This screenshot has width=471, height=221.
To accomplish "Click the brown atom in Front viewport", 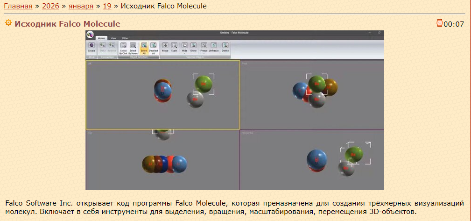I will pyautogui.click(x=331, y=87).
